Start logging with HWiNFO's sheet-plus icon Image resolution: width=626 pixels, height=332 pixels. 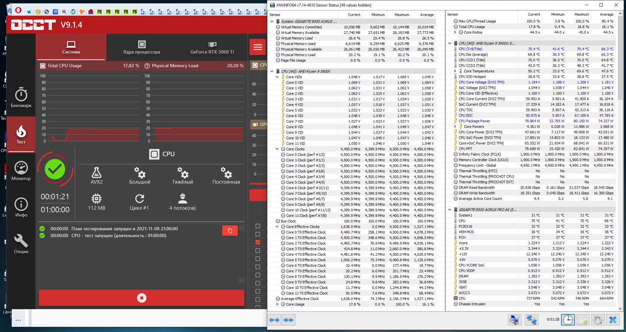[x=583, y=320]
